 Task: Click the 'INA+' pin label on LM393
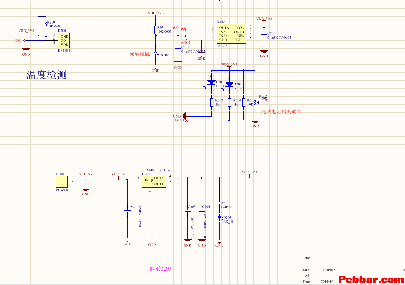[x=224, y=36]
